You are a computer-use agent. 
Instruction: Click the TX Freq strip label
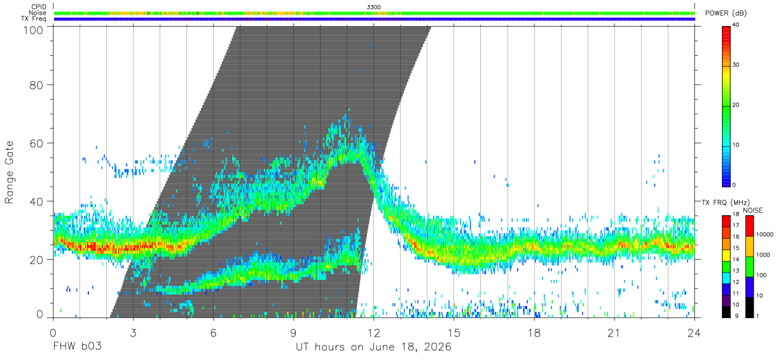pos(34,19)
